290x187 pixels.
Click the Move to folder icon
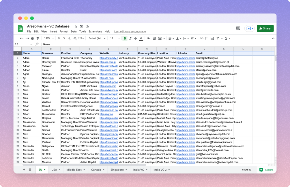tap(81, 26)
